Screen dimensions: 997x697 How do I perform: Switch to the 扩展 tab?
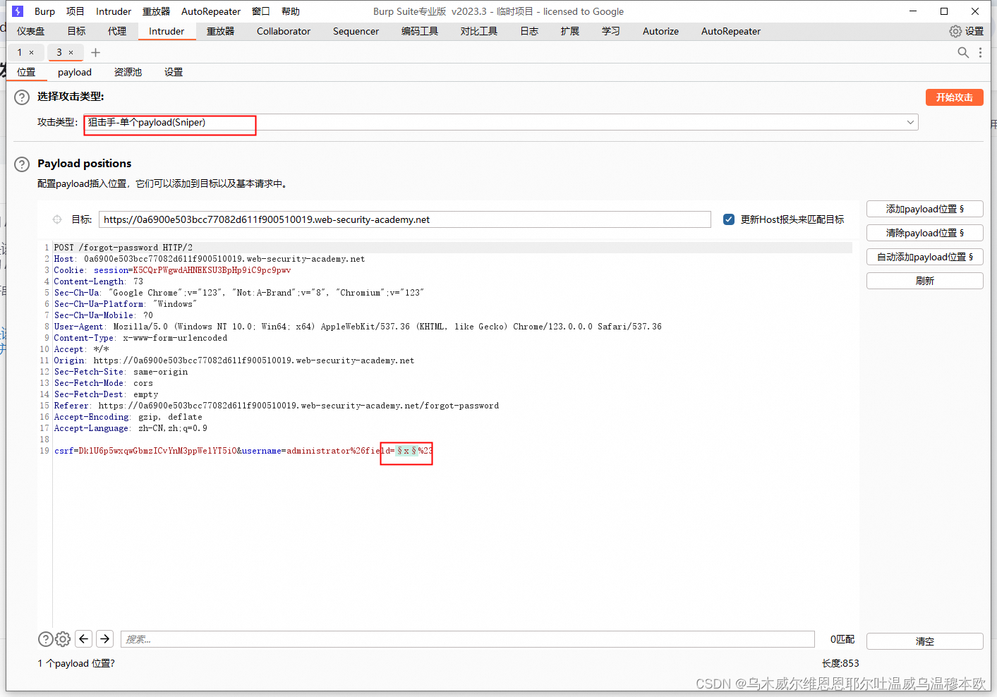coord(570,31)
